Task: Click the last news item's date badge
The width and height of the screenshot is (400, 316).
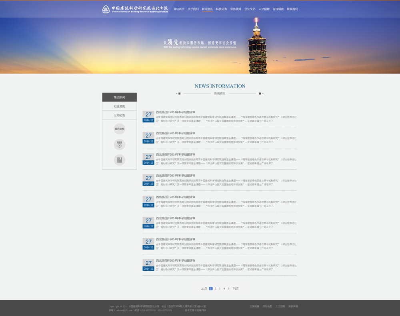Action: [148, 265]
